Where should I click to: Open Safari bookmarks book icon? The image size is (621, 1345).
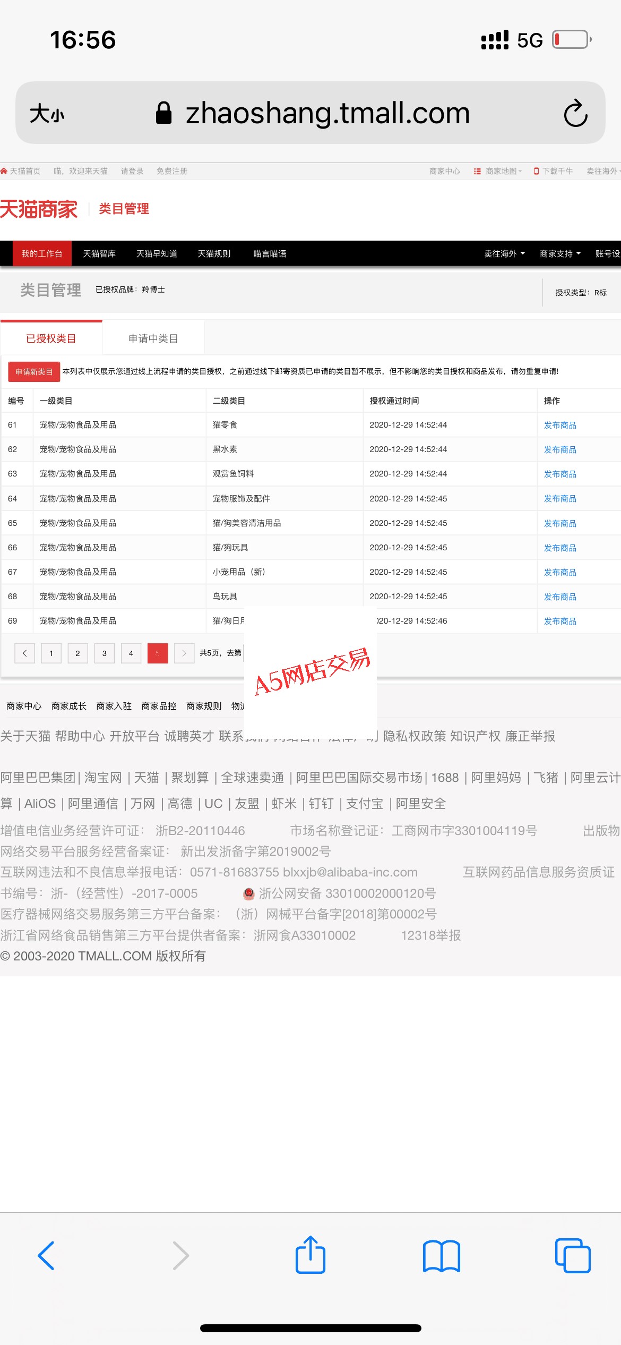point(442,1256)
